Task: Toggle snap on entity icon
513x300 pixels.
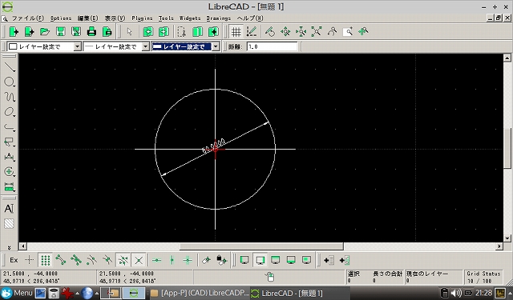Action: [x=76, y=260]
